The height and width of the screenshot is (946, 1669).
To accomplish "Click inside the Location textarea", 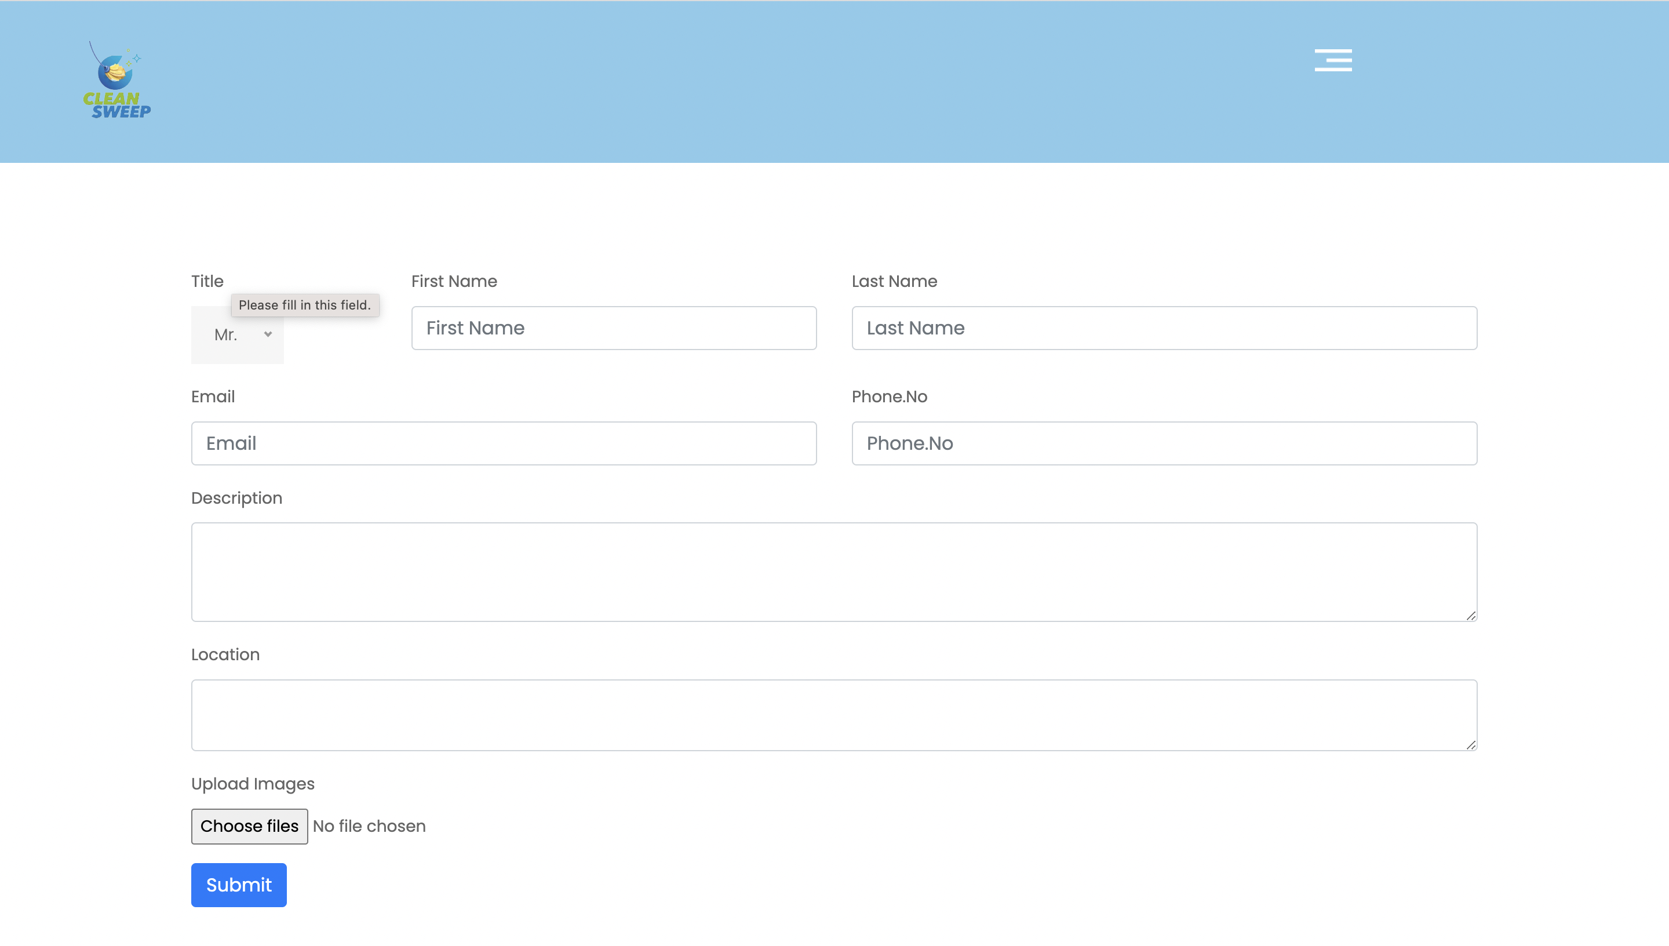I will point(834,715).
